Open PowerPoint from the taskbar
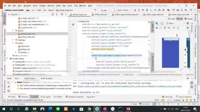The height and width of the screenshot is (112, 200). click(128, 109)
